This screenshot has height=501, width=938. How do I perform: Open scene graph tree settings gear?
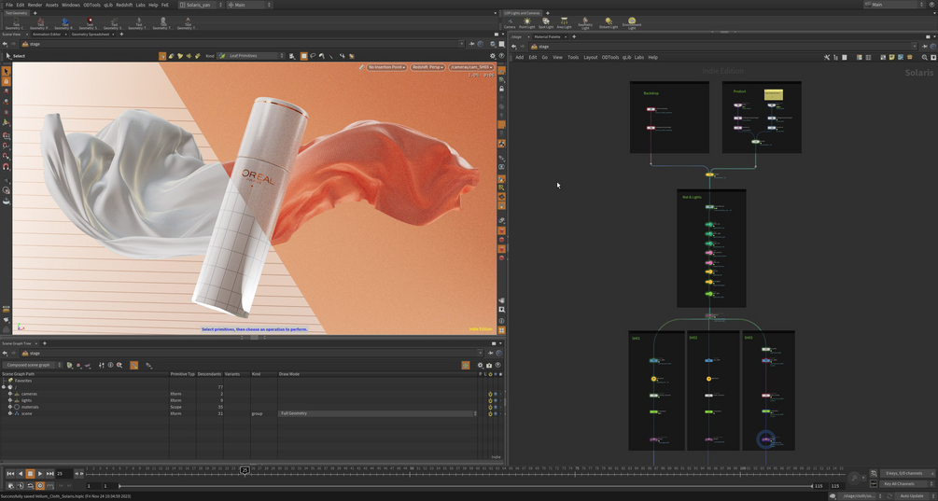[480, 365]
